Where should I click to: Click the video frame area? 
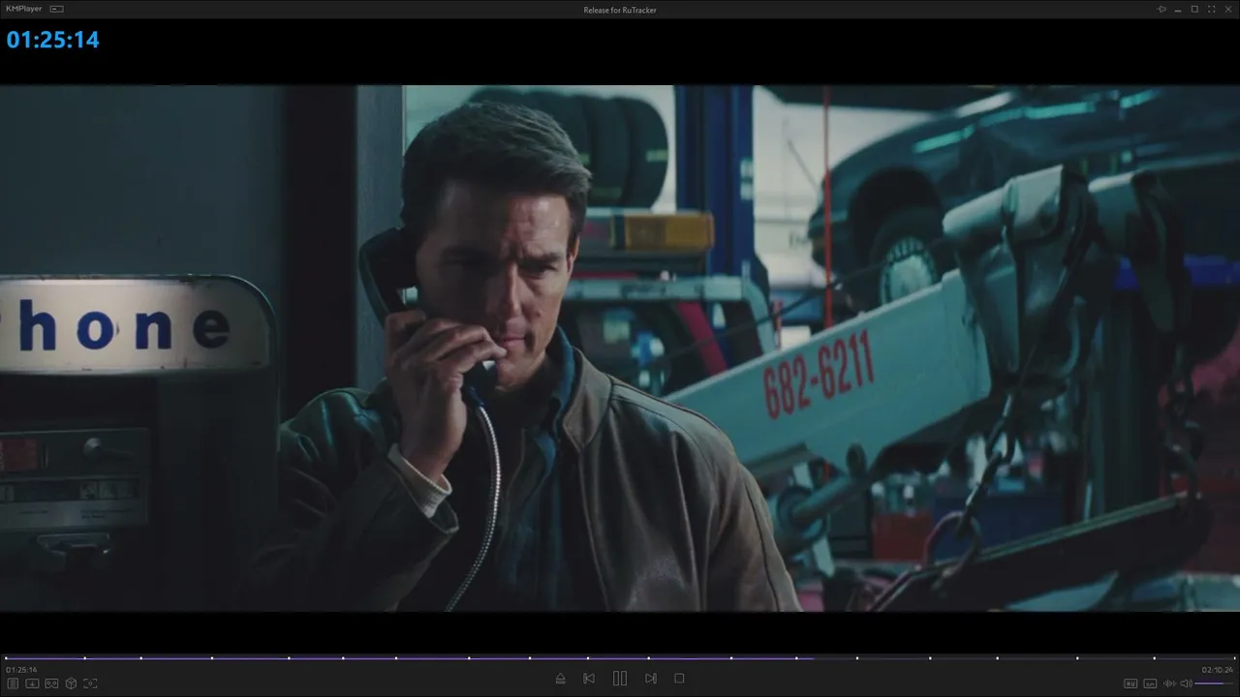click(620, 348)
